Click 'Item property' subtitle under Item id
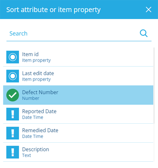158x168 pixels. [x=36, y=60]
